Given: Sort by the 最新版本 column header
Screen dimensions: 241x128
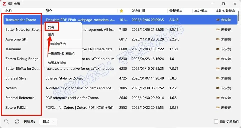Looking at the screenshot, I should (176, 11).
